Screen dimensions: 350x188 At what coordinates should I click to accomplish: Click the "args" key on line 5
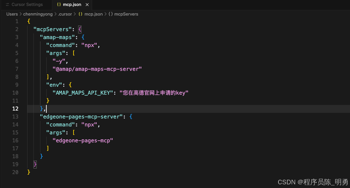(x=56, y=53)
